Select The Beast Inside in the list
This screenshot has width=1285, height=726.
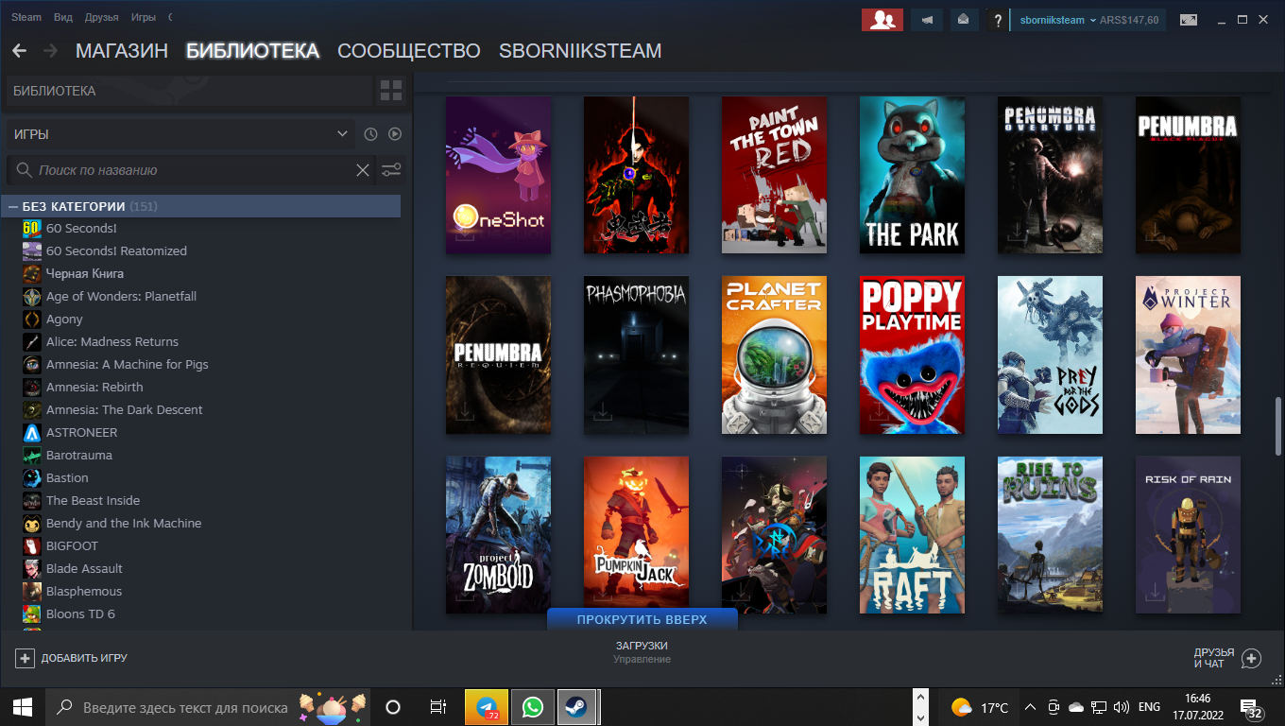[x=93, y=500]
